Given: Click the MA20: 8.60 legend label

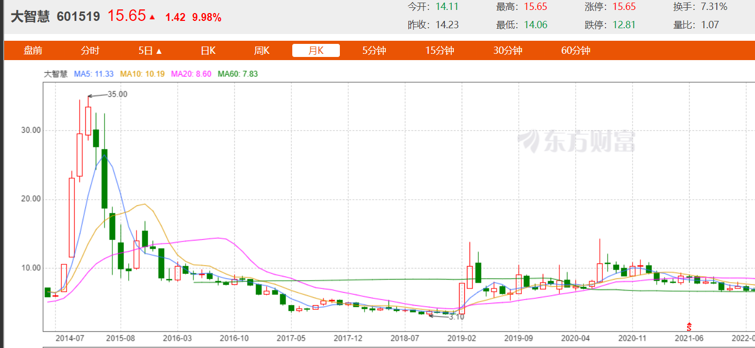Looking at the screenshot, I should point(191,74).
